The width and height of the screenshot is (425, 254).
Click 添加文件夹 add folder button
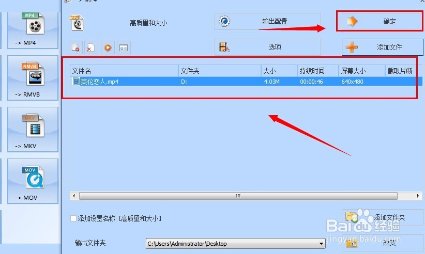pos(382,217)
